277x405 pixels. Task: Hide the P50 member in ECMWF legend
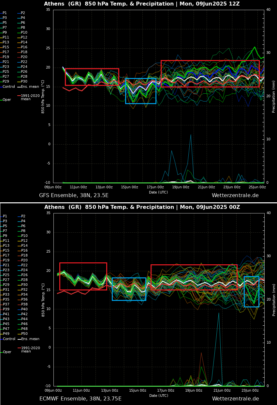click(x=24, y=334)
